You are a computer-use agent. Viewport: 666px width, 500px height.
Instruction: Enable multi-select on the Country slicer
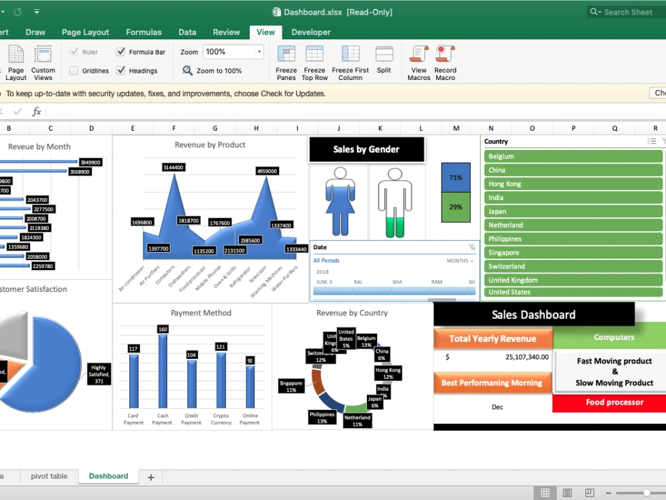(652, 141)
